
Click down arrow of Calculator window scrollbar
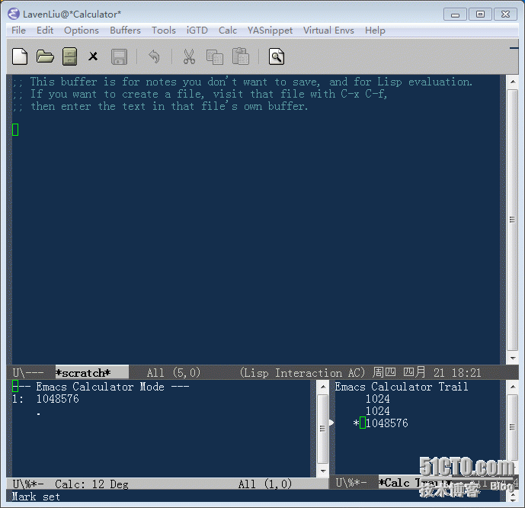click(x=323, y=471)
